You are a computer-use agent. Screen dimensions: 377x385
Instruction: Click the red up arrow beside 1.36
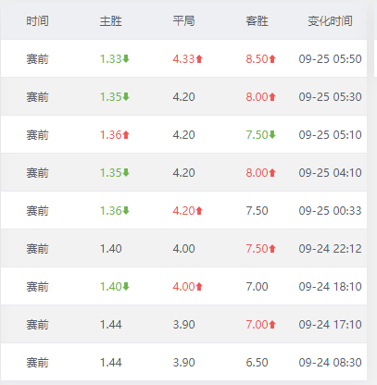[x=126, y=134]
